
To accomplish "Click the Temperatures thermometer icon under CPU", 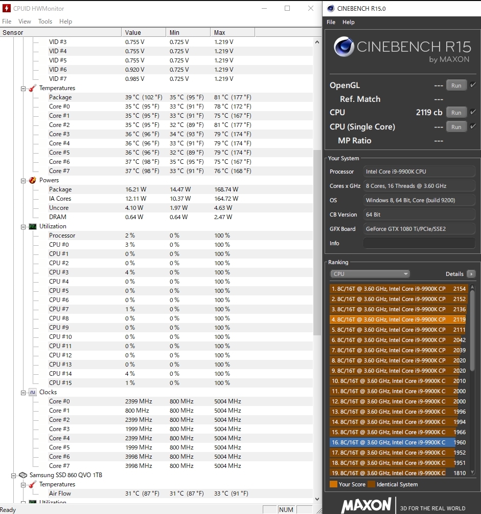I will click(x=32, y=88).
